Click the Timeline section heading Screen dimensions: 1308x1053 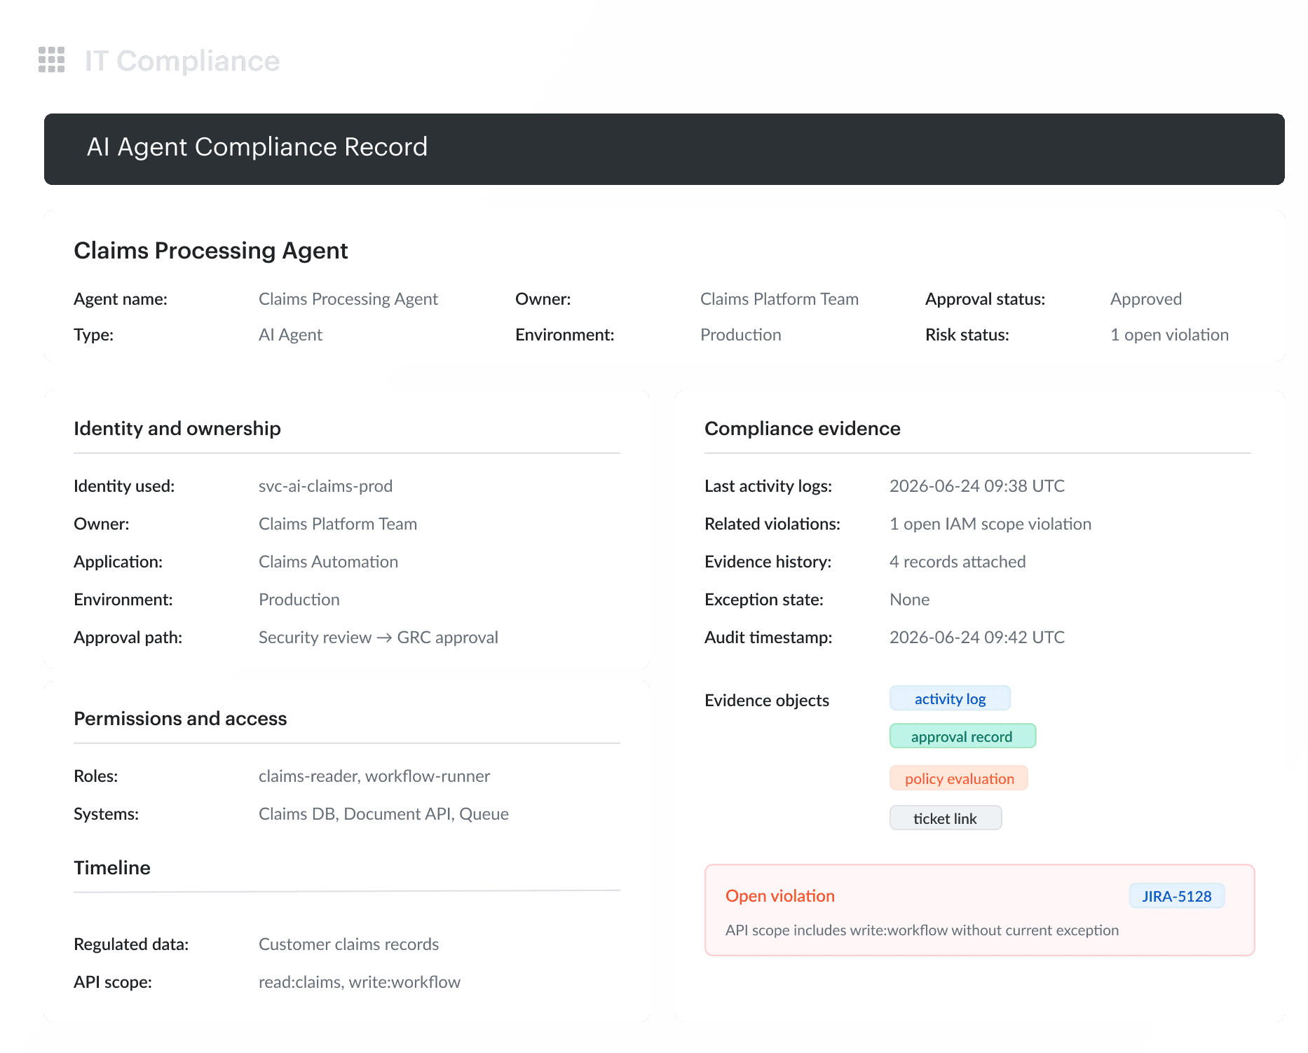point(112,868)
